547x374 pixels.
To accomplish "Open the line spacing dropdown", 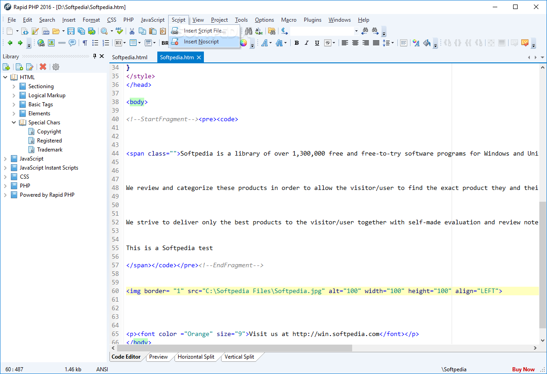I will click(x=392, y=43).
